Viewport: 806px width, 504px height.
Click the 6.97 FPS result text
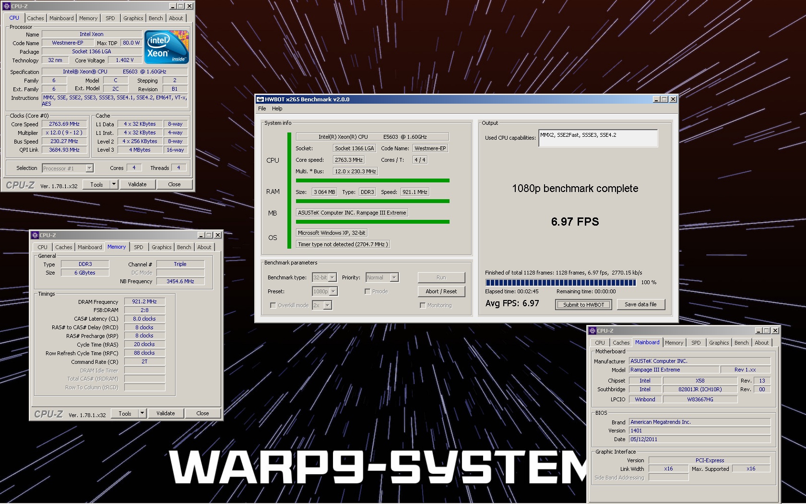(575, 222)
